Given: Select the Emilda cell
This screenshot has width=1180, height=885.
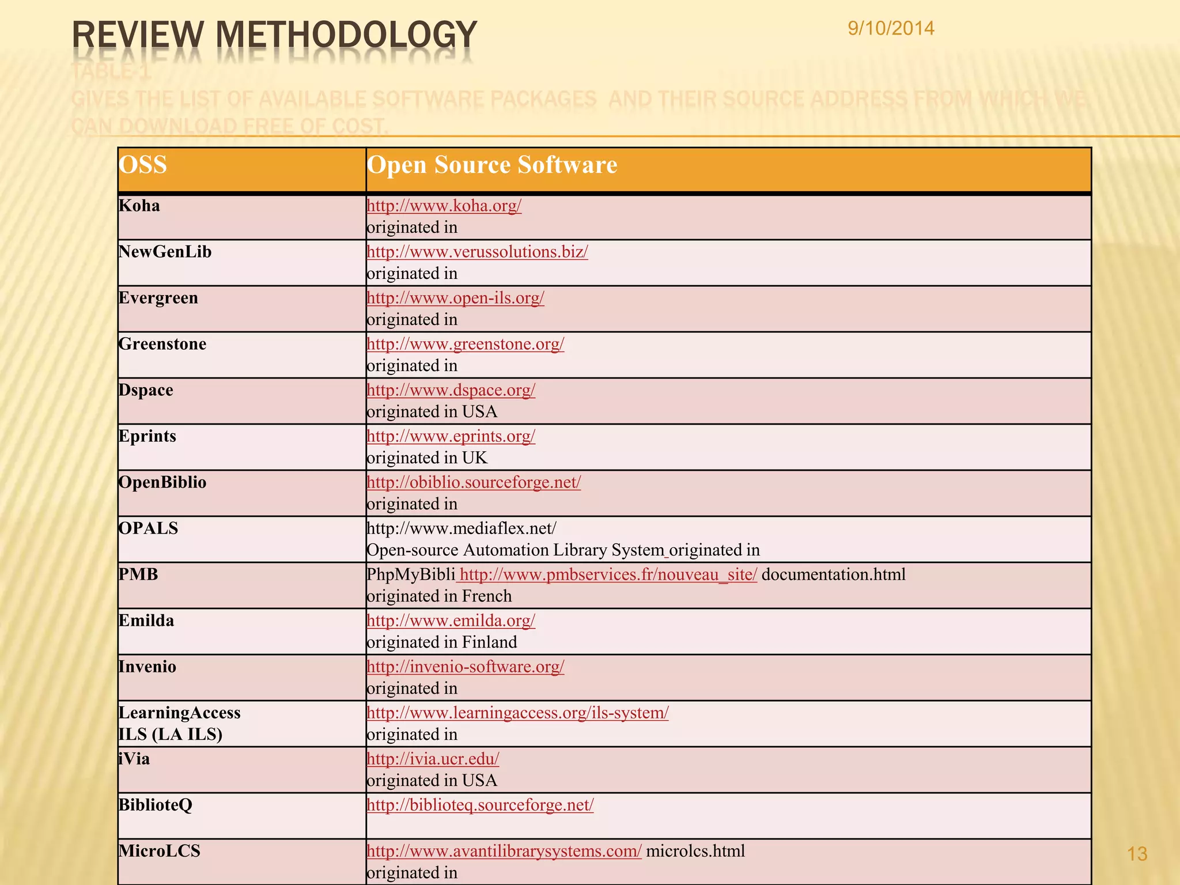Looking at the screenshot, I should 242,631.
